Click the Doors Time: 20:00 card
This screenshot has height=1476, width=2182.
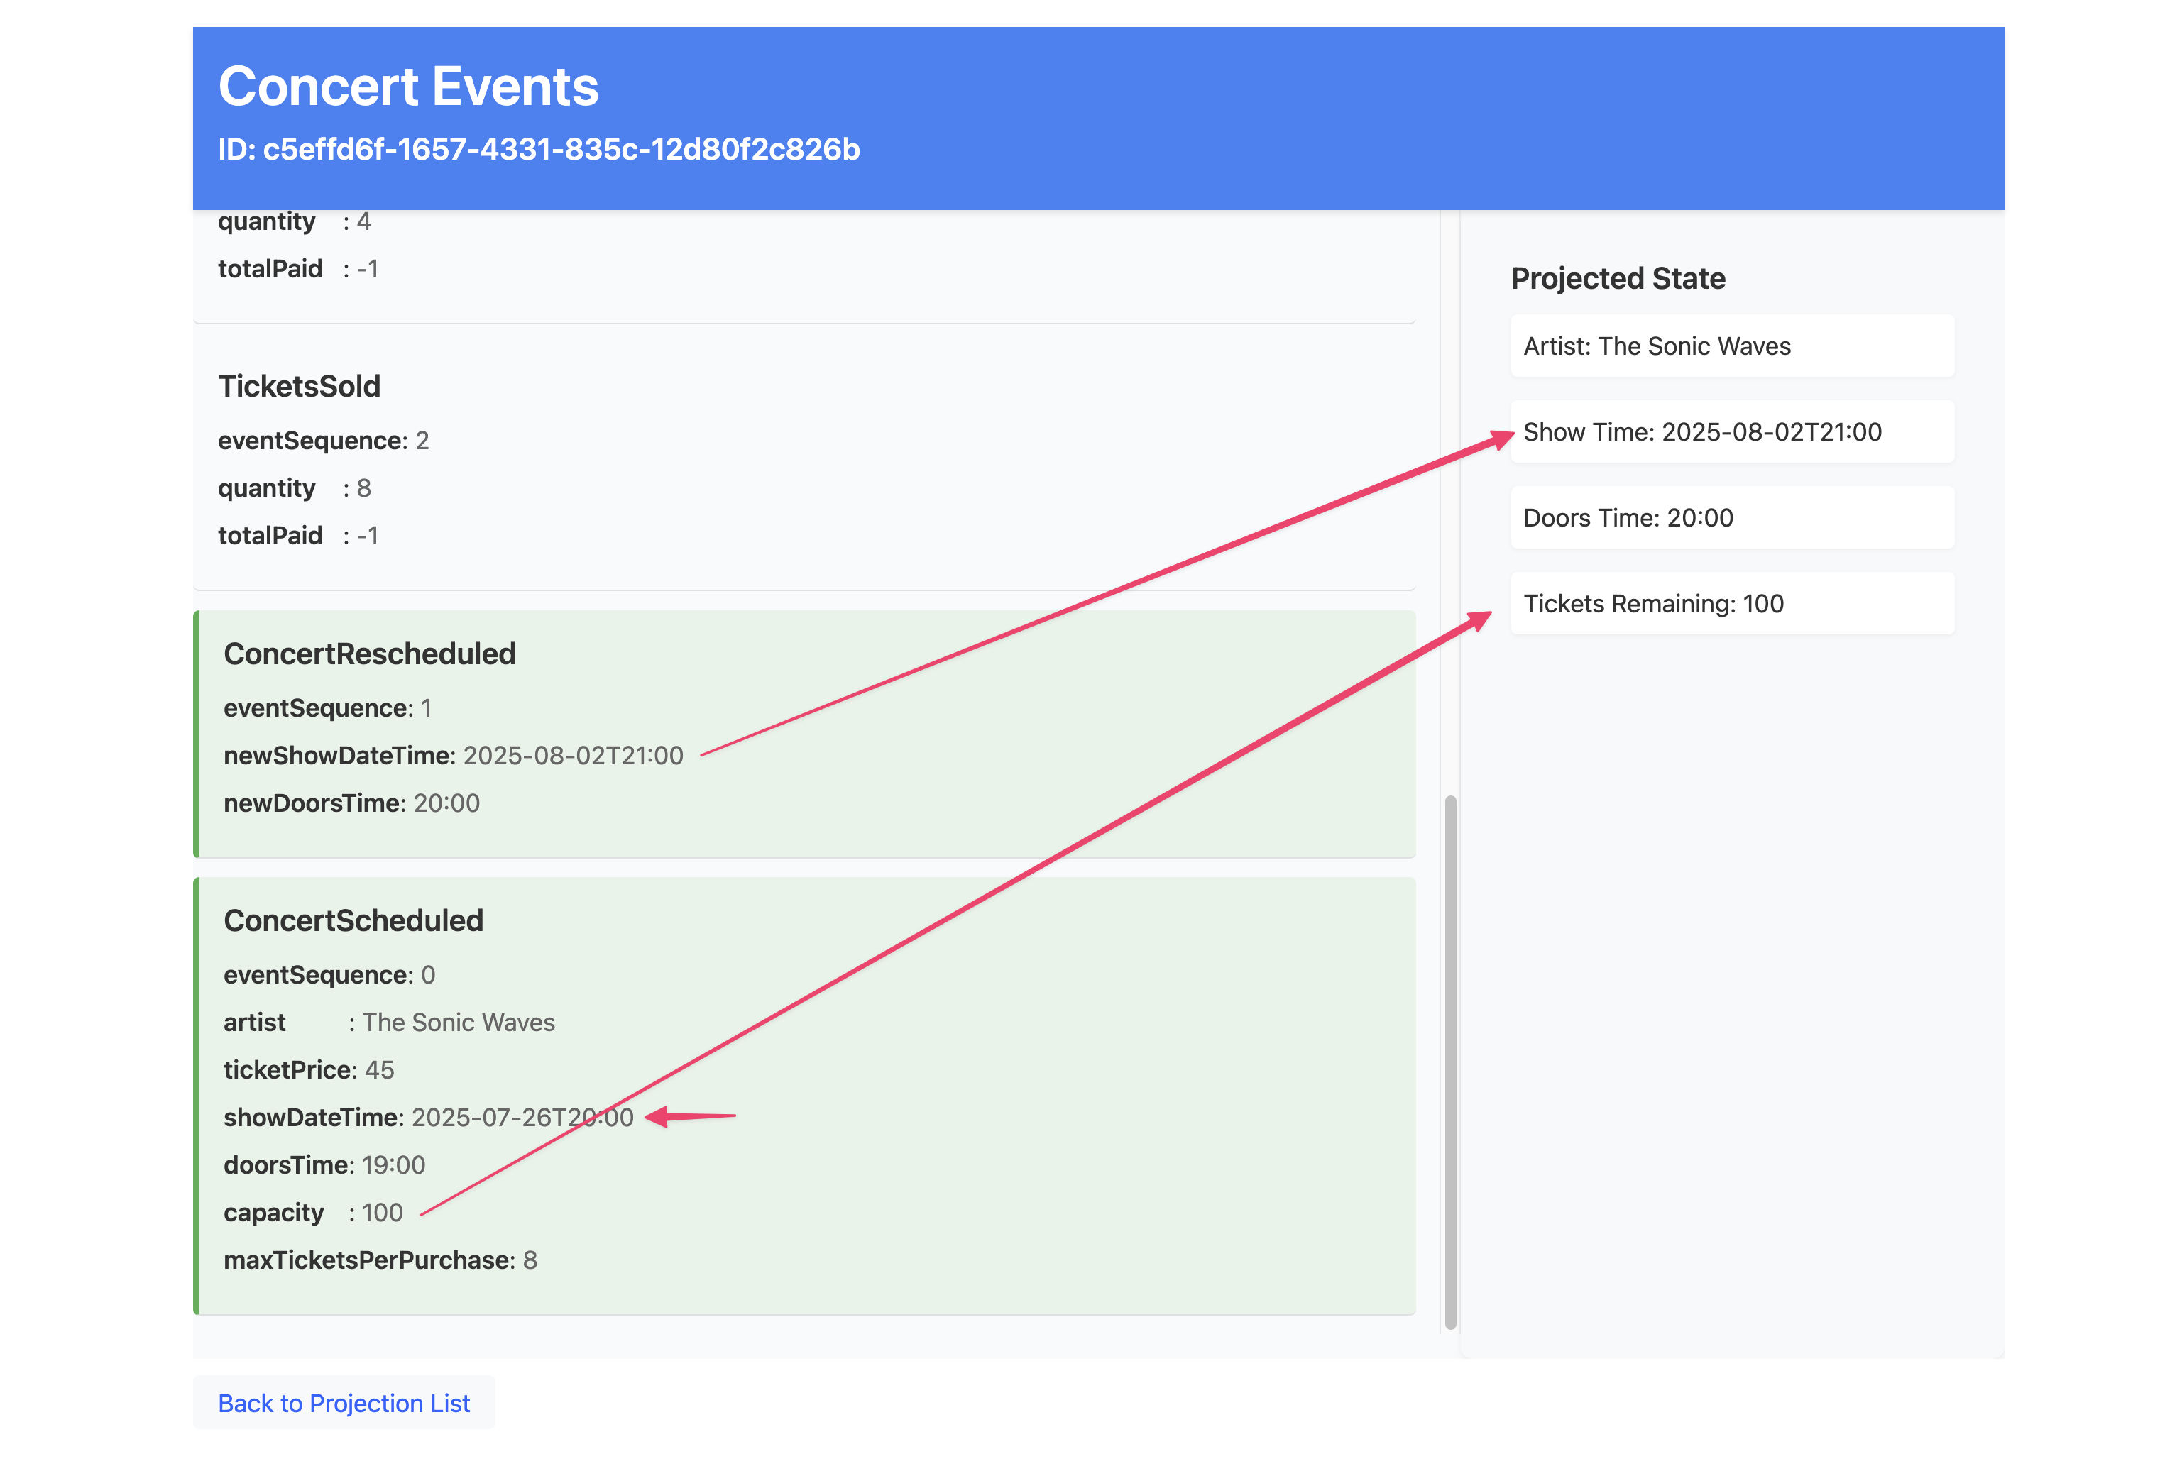(1732, 518)
